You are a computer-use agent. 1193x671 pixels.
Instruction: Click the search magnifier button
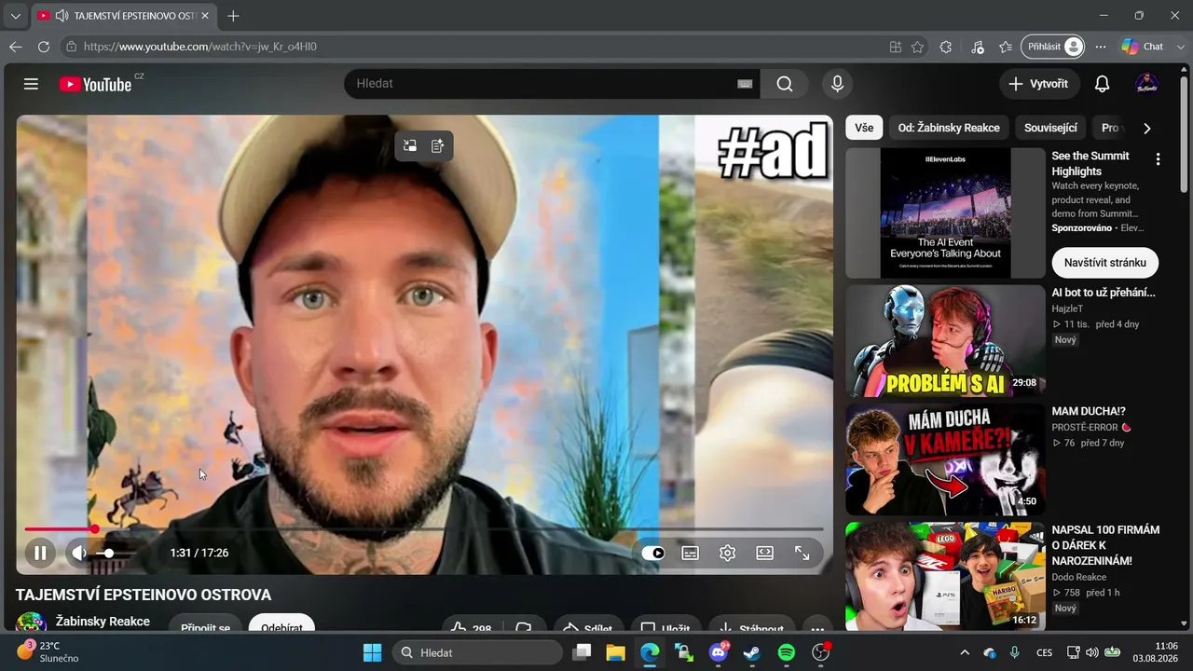pyautogui.click(x=785, y=84)
